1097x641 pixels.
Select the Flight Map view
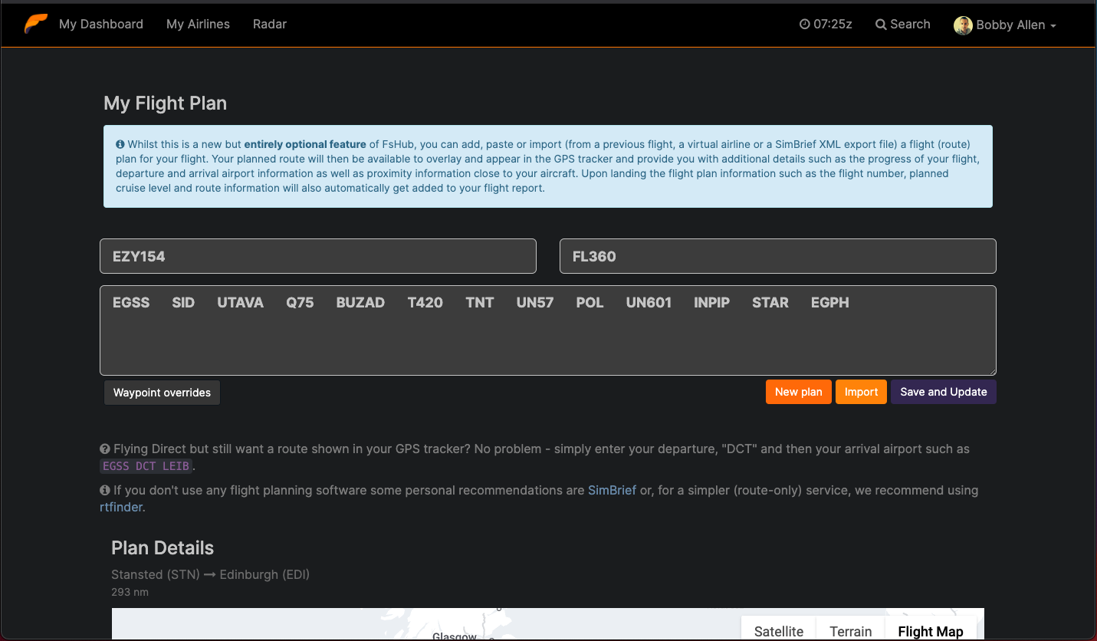click(x=930, y=630)
